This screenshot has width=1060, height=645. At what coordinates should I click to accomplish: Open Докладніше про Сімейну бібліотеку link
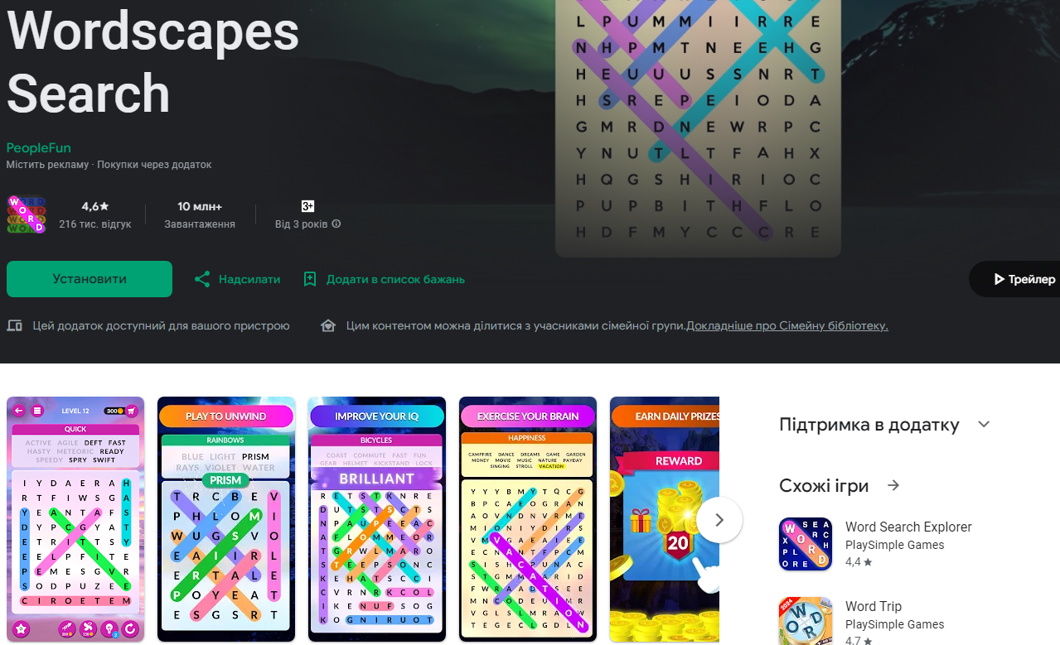(787, 325)
